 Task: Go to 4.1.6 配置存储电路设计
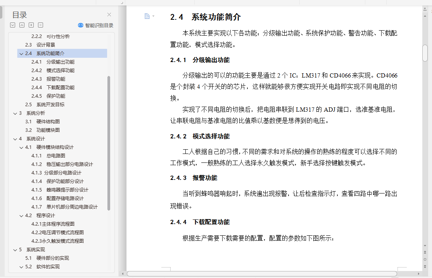[x=57, y=199]
